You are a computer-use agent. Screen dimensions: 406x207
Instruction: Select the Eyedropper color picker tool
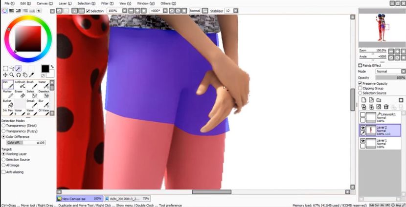coord(32,75)
